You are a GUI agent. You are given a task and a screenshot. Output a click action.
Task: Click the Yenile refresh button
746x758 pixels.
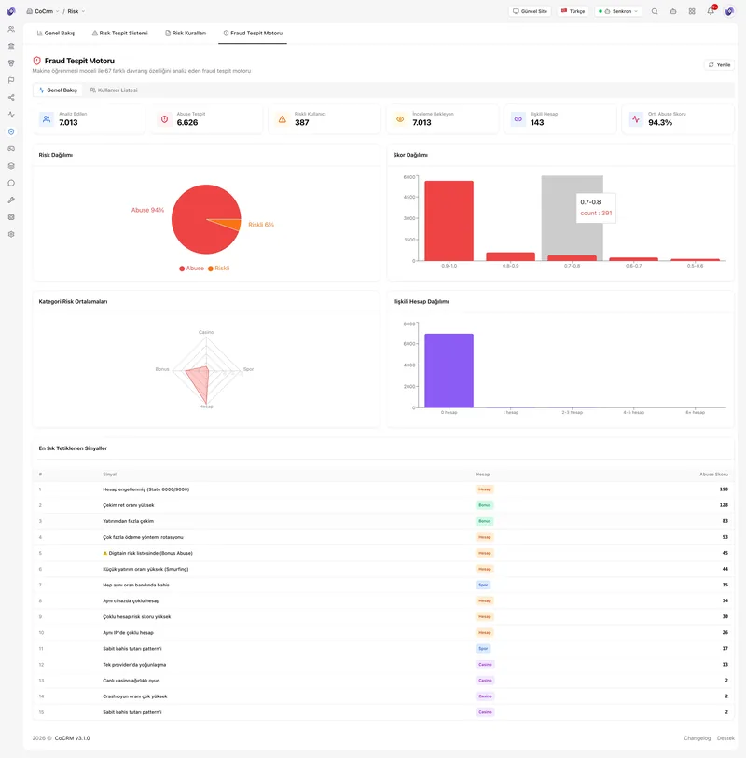tap(719, 64)
